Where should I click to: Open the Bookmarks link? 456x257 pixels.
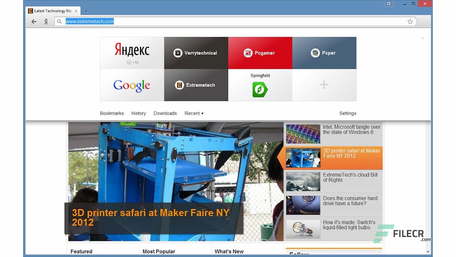point(111,113)
